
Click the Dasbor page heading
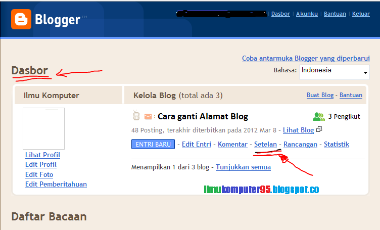[30, 71]
